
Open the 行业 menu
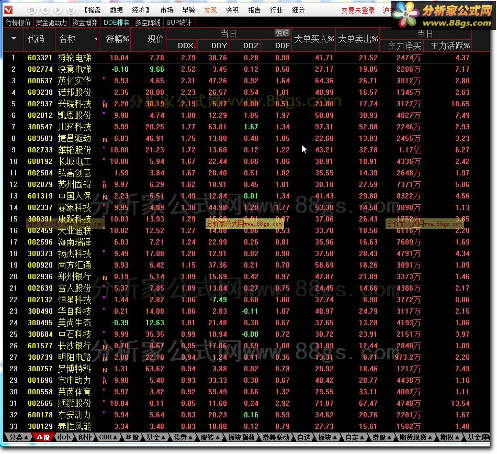[276, 10]
